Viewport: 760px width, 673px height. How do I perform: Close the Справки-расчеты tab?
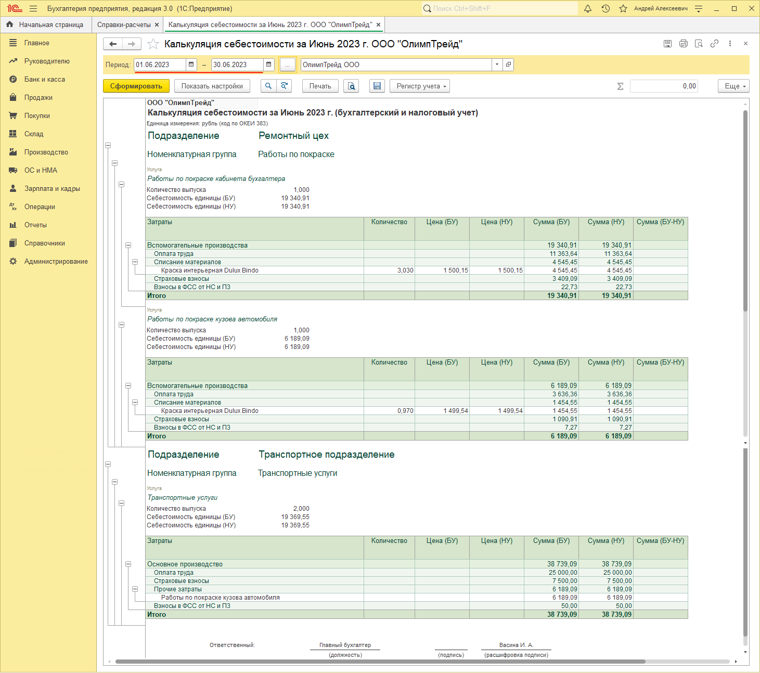[x=157, y=24]
